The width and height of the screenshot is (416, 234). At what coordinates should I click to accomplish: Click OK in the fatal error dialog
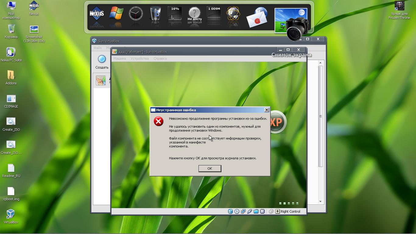click(210, 168)
